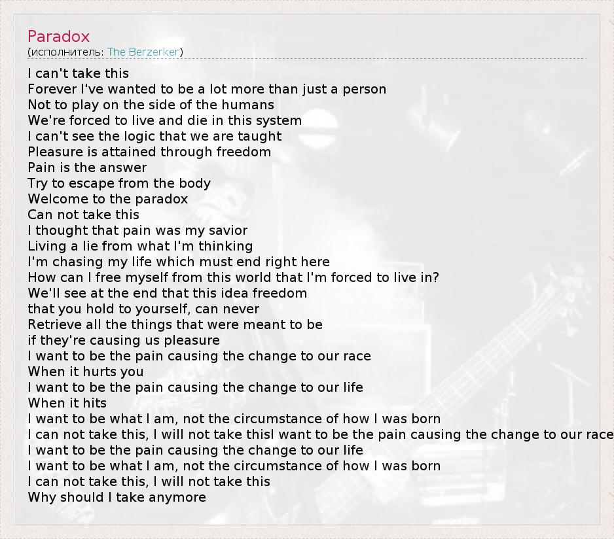The image size is (614, 539).
Task: Click line 'I thought that pain was my savior'
Action: point(137,230)
